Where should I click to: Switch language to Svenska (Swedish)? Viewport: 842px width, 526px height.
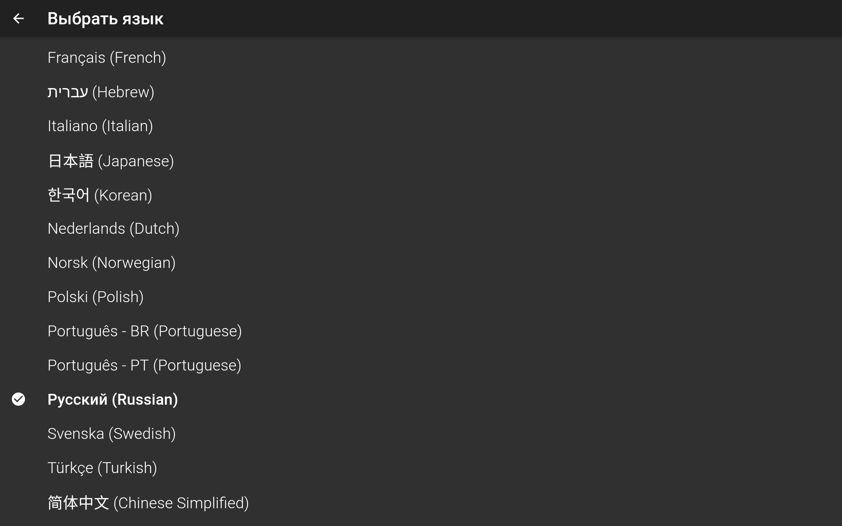pyautogui.click(x=111, y=434)
